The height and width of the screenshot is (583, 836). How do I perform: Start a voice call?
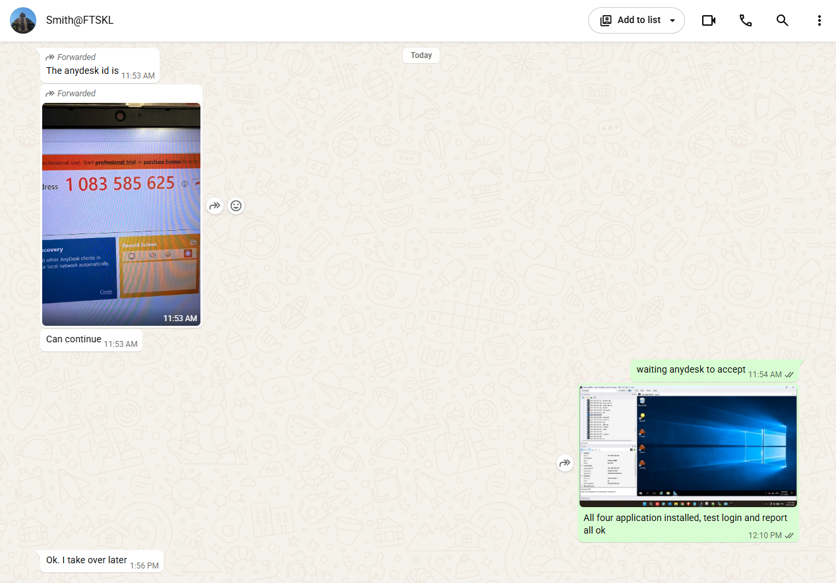point(746,20)
